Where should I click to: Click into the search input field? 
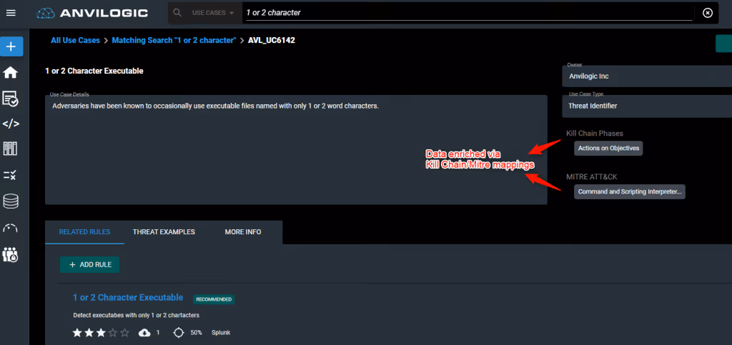pyautogui.click(x=468, y=13)
